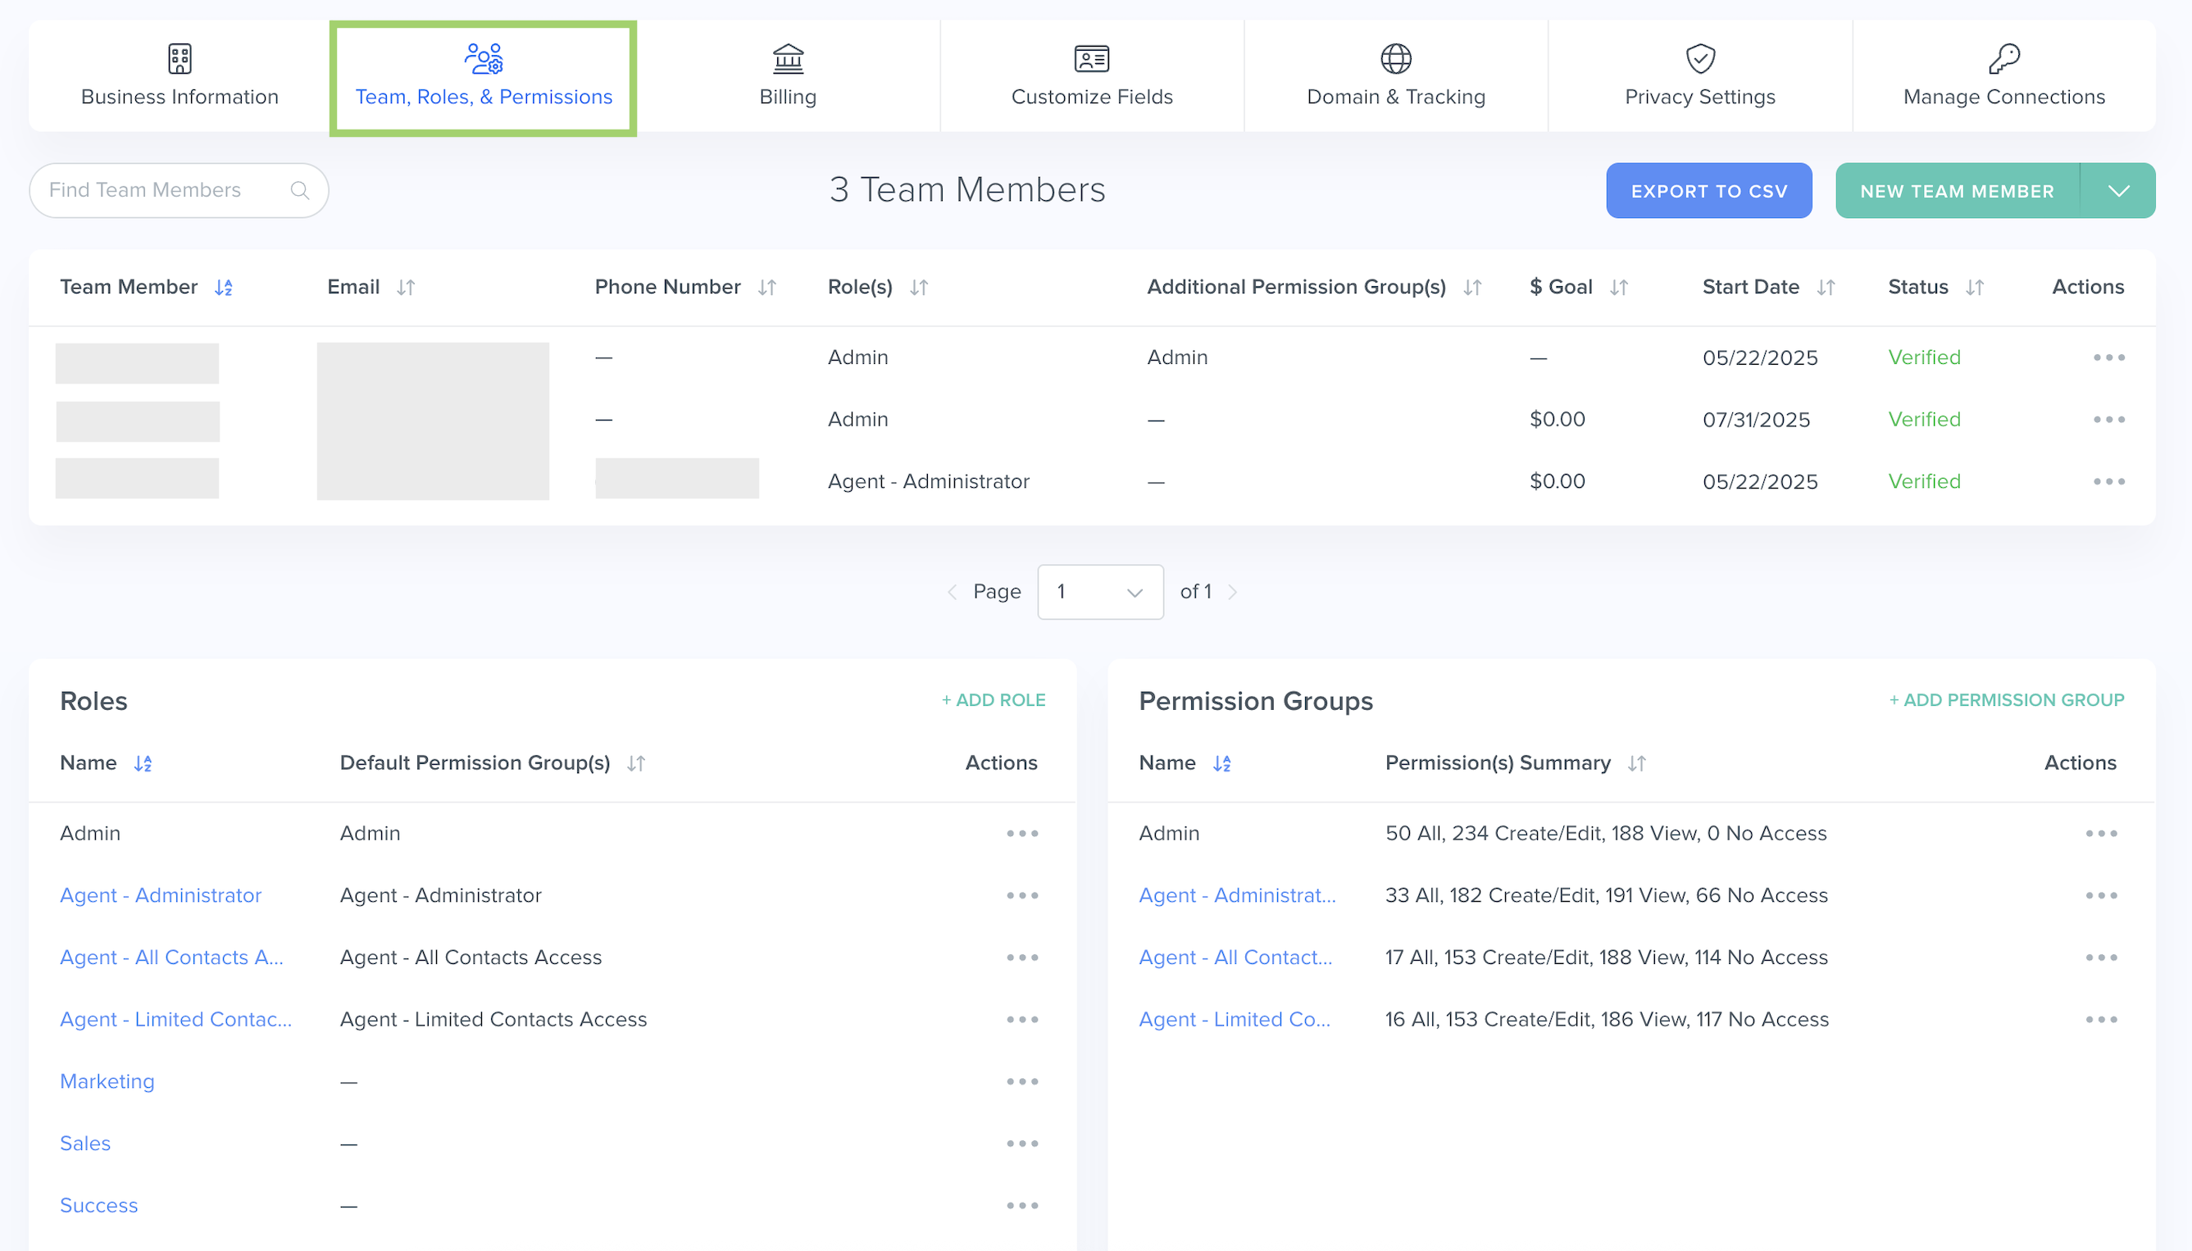
Task: Open actions menu for Marketing role
Action: pos(1022,1080)
